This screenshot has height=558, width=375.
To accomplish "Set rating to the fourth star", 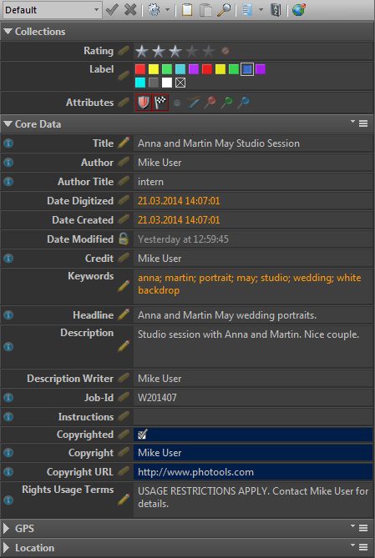I will click(x=192, y=51).
